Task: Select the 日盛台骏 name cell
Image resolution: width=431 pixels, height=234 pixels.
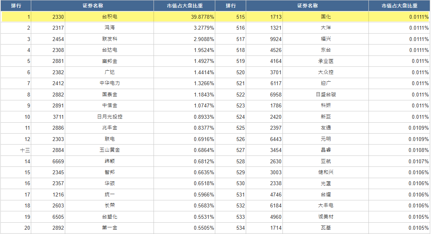Action: tap(326, 95)
